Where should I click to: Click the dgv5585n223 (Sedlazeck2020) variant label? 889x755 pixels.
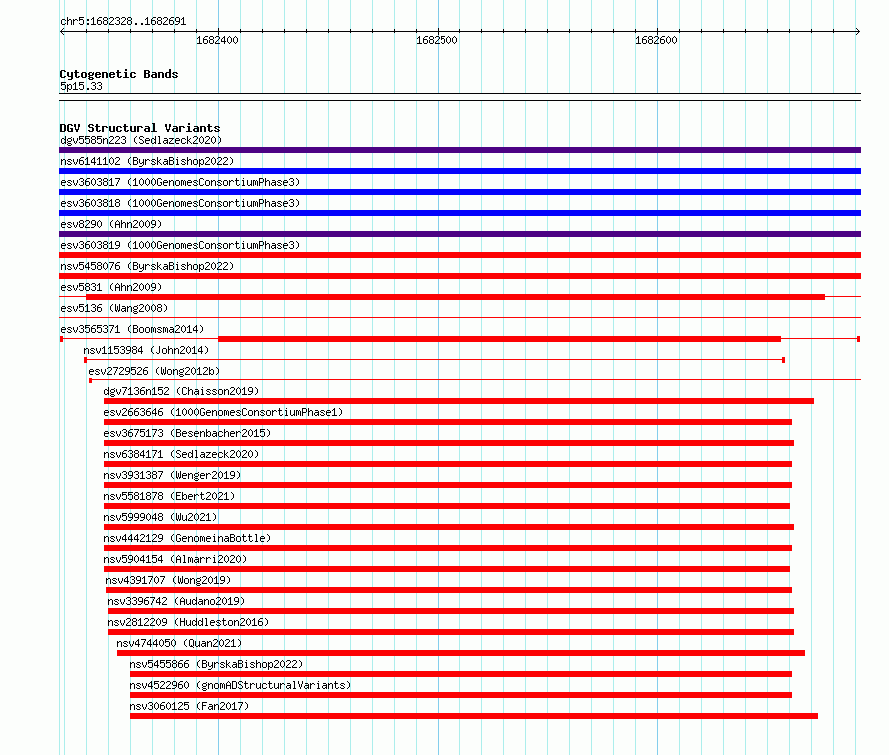pyautogui.click(x=141, y=140)
